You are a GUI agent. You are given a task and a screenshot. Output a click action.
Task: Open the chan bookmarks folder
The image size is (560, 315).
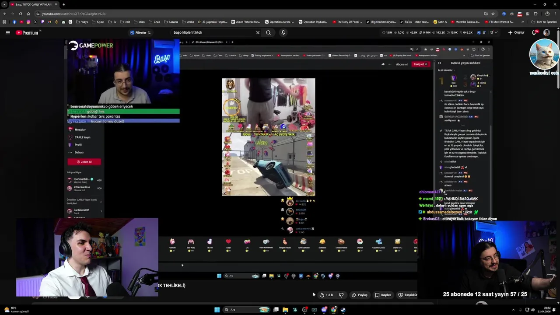pyautogui.click(x=139, y=22)
